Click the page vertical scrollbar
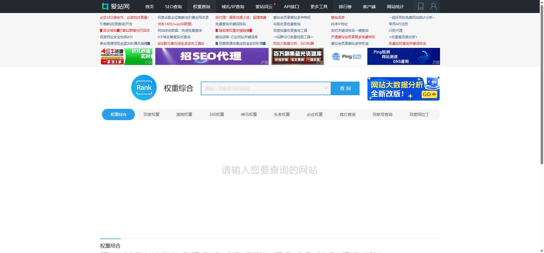Image resolution: width=544 pixels, height=253 pixels. 542,85
